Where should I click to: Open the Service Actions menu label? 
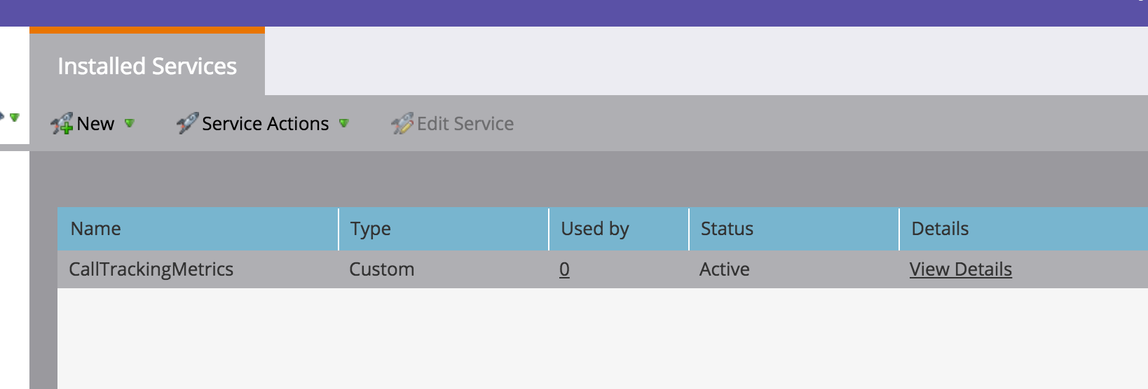coord(265,124)
